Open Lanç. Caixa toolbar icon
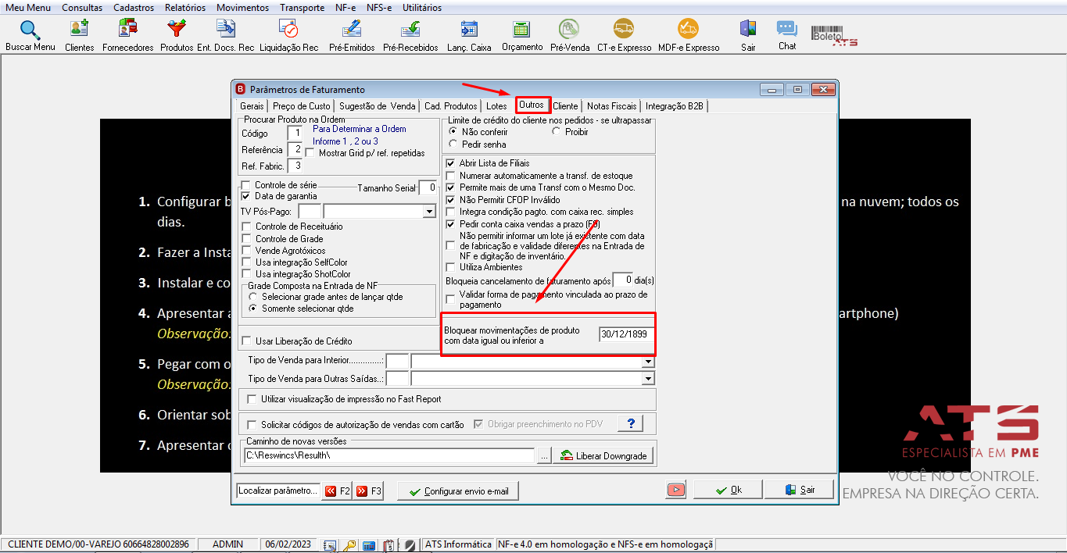Image resolution: width=1067 pixels, height=553 pixels. (469, 29)
